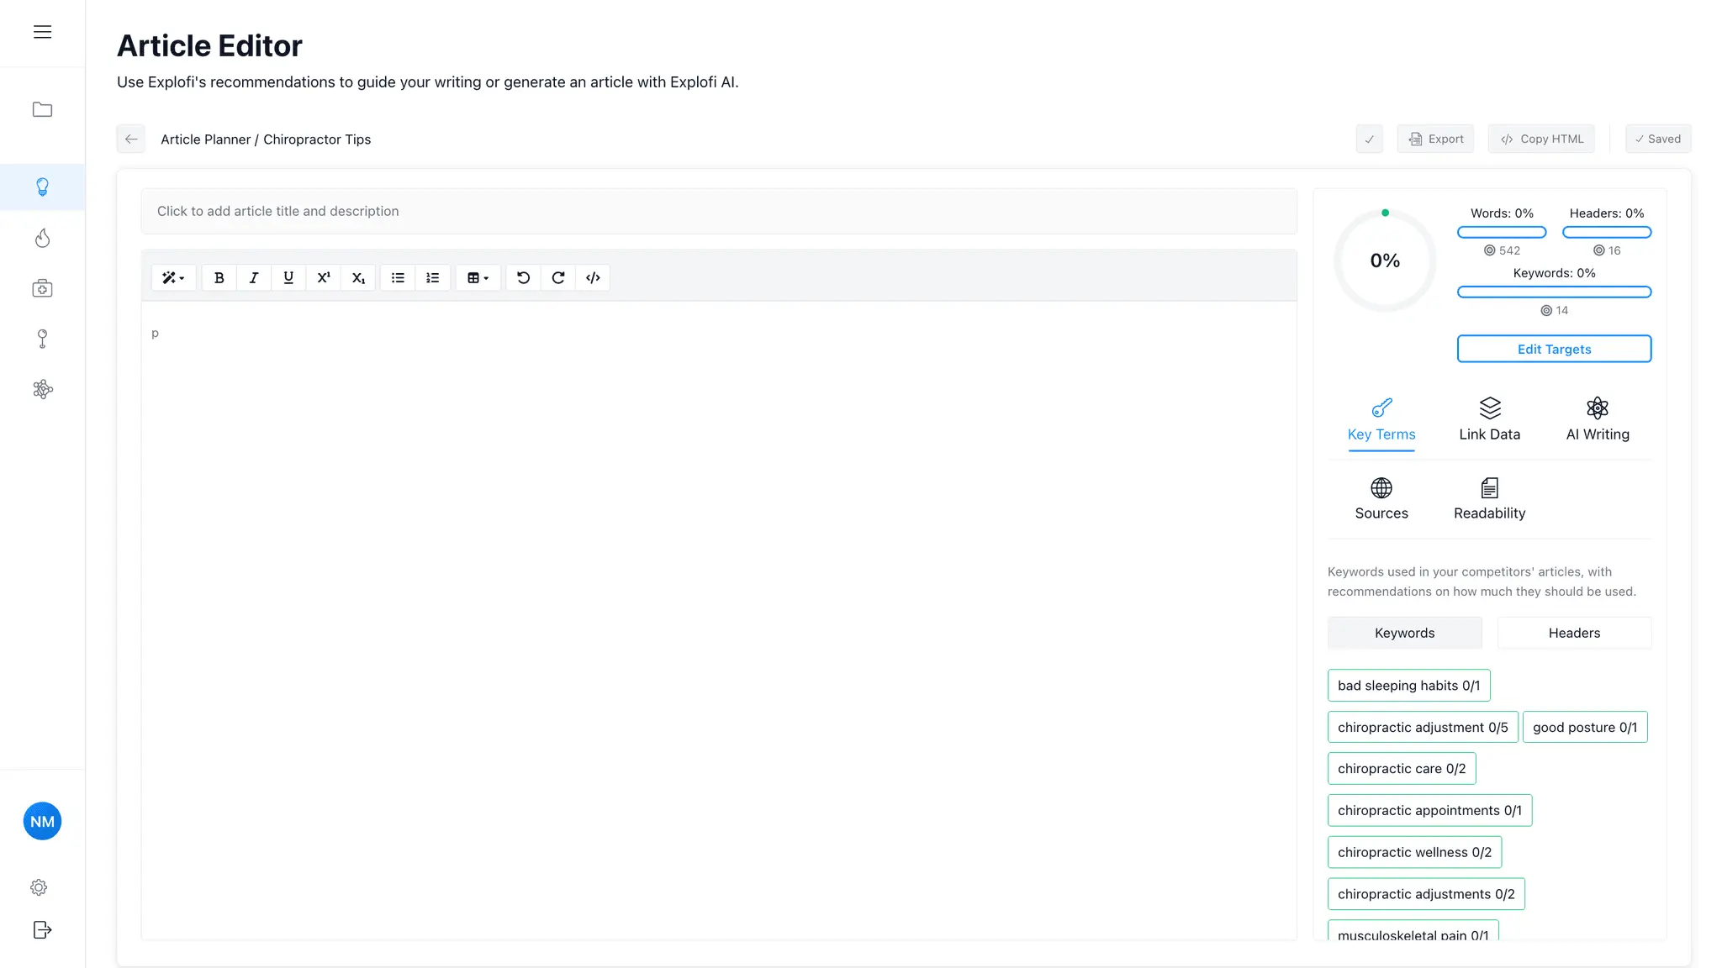
Task: Select 'chiropractic appointments 0/1' keyword
Action: 1429,811
